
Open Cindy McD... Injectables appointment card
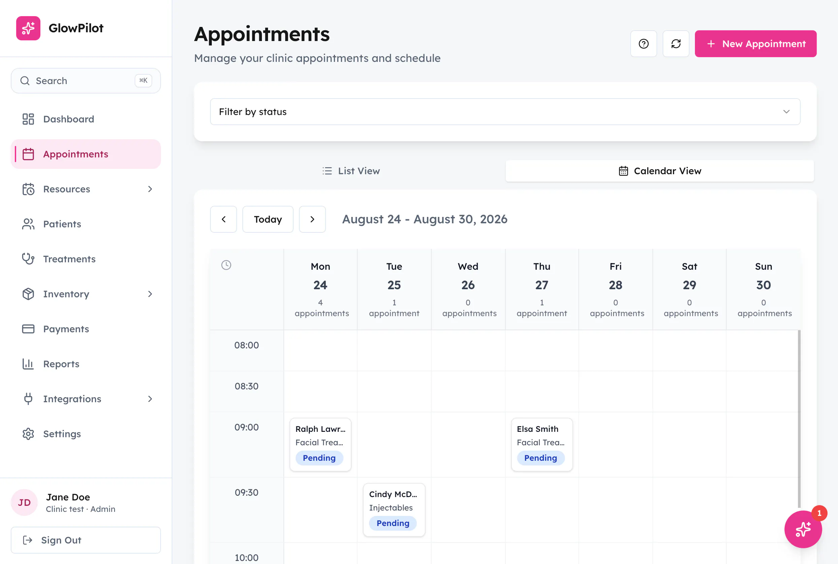point(394,510)
